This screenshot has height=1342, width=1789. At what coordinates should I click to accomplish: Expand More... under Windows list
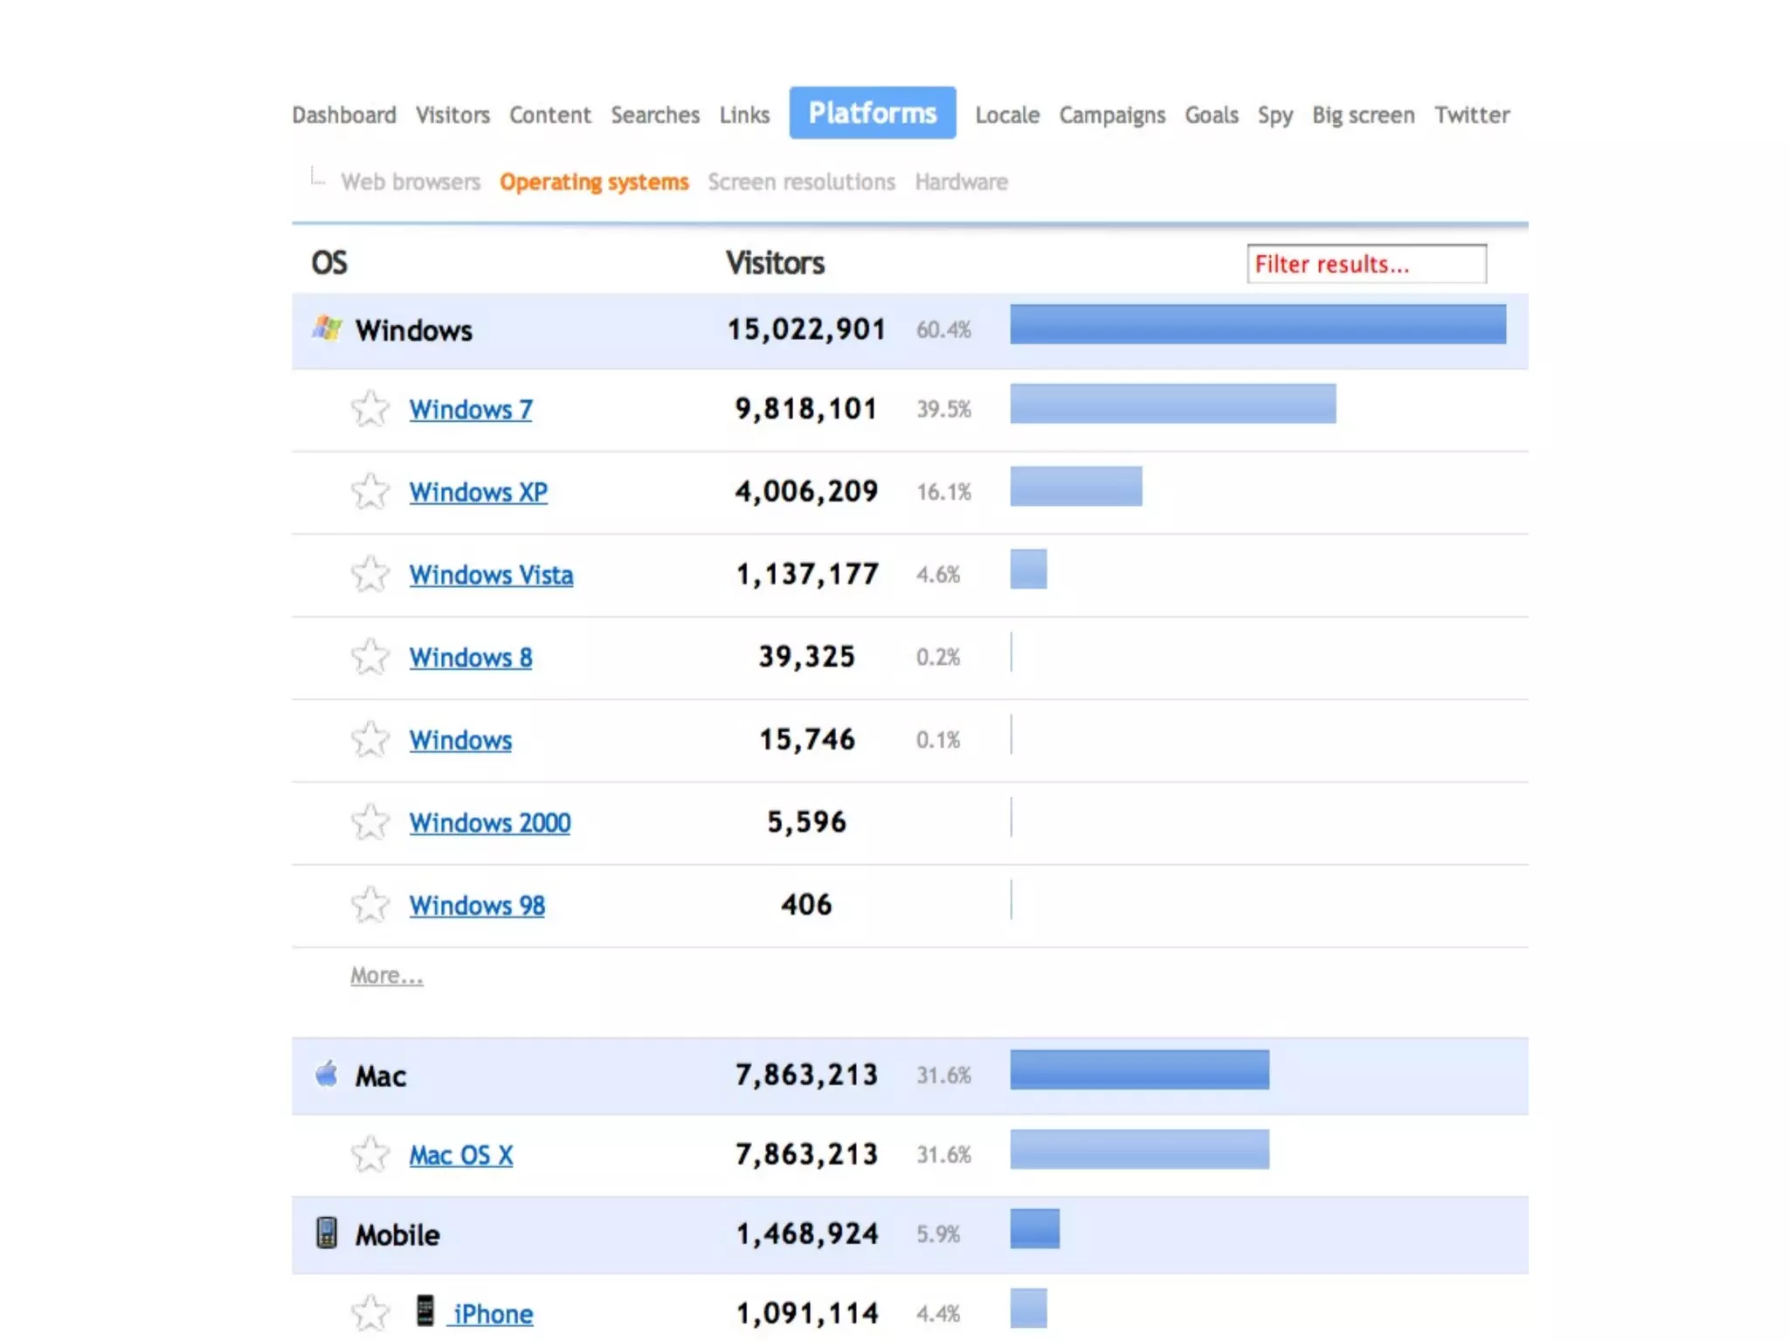pyautogui.click(x=386, y=975)
